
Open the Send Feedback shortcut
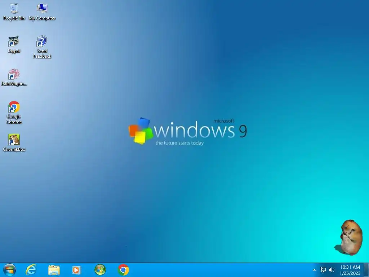coord(42,47)
